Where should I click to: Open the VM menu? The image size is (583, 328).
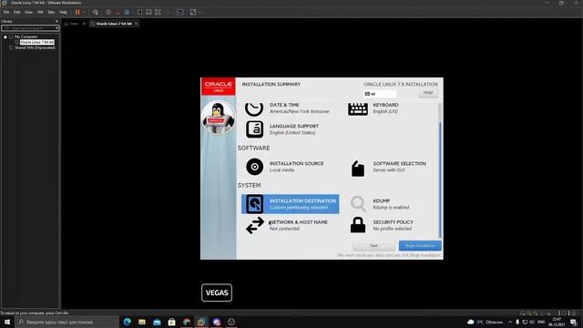click(x=40, y=12)
